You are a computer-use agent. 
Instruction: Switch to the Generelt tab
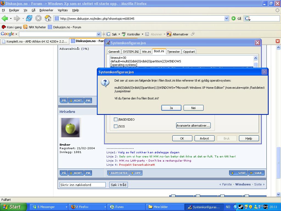pos(114,51)
